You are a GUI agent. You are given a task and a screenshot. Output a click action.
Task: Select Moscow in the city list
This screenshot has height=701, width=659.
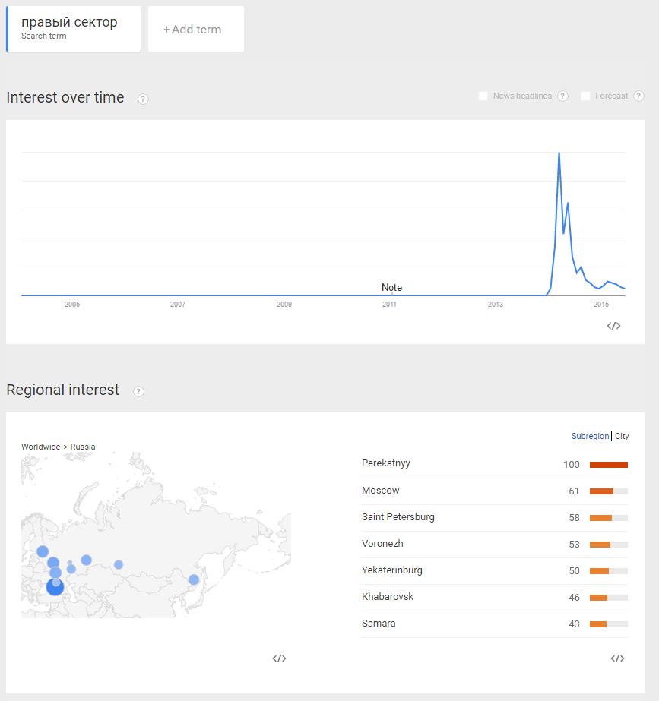381,491
